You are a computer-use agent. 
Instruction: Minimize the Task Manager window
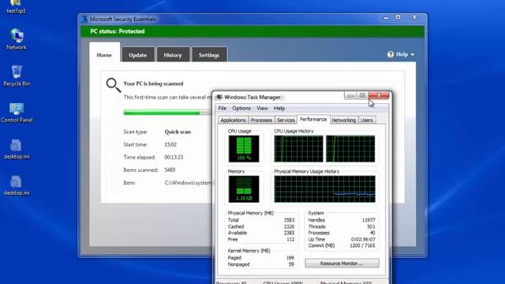click(350, 95)
